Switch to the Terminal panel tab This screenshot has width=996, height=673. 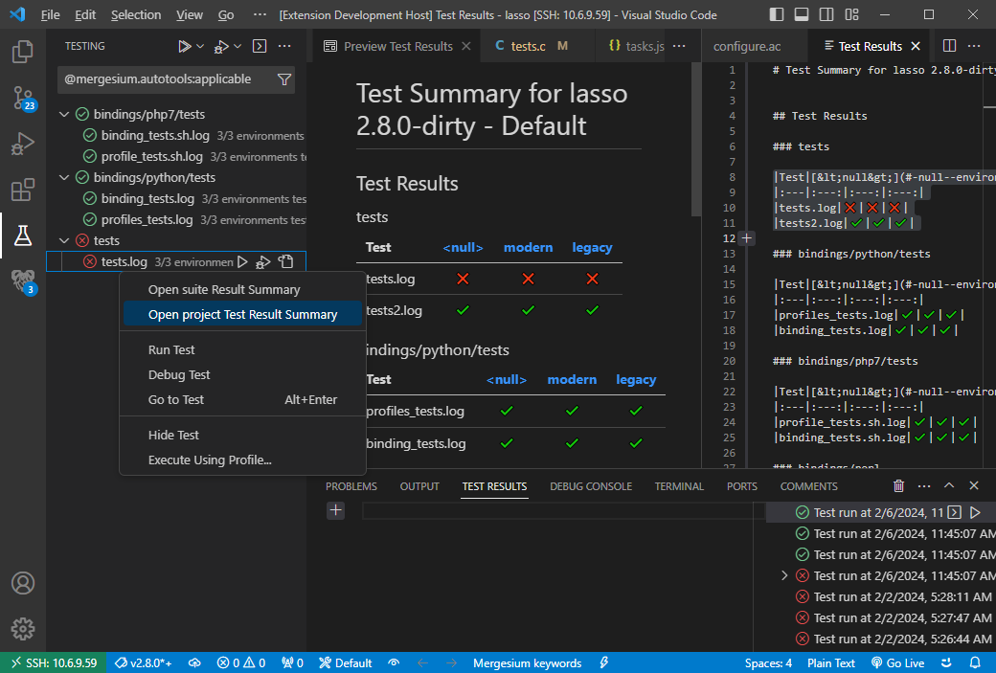coord(678,486)
